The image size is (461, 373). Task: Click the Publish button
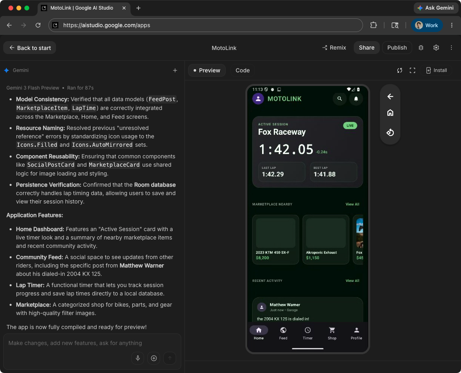(397, 48)
